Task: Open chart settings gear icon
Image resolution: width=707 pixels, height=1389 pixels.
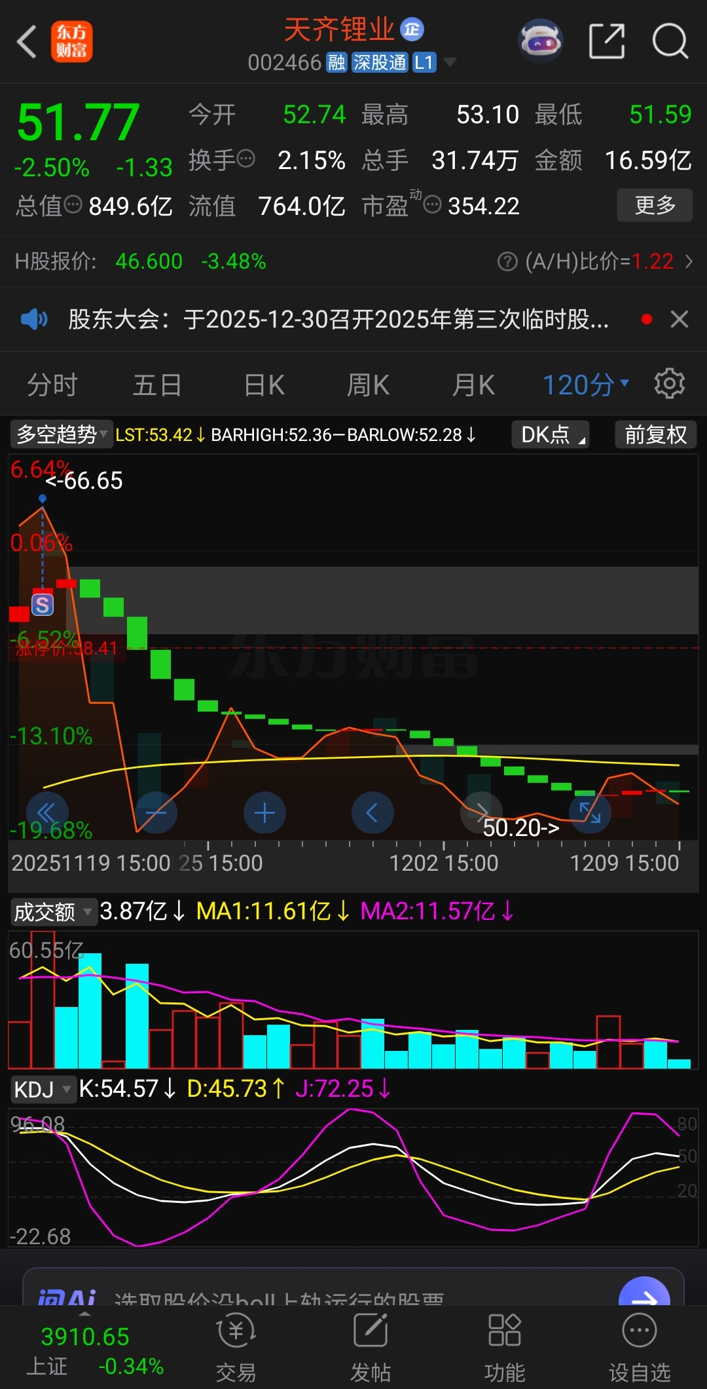Action: pos(670,383)
